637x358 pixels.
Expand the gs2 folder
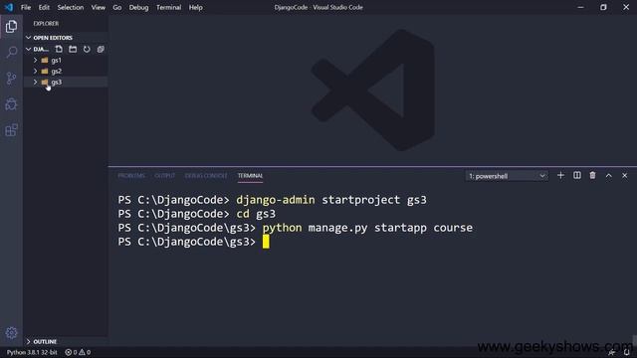tap(36, 71)
